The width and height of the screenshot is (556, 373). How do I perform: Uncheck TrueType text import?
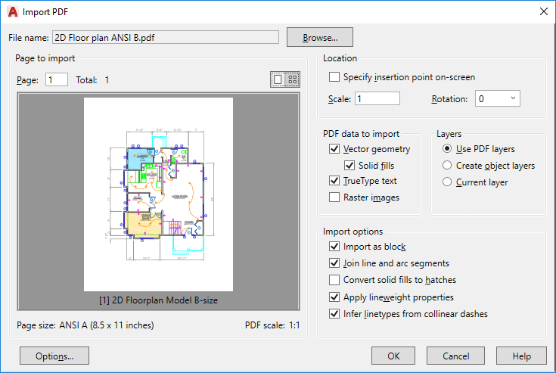pyautogui.click(x=334, y=181)
